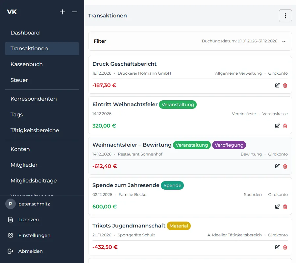The width and height of the screenshot is (296, 263).
Task: Click the Lizenzen document icon
Action: pos(11,220)
